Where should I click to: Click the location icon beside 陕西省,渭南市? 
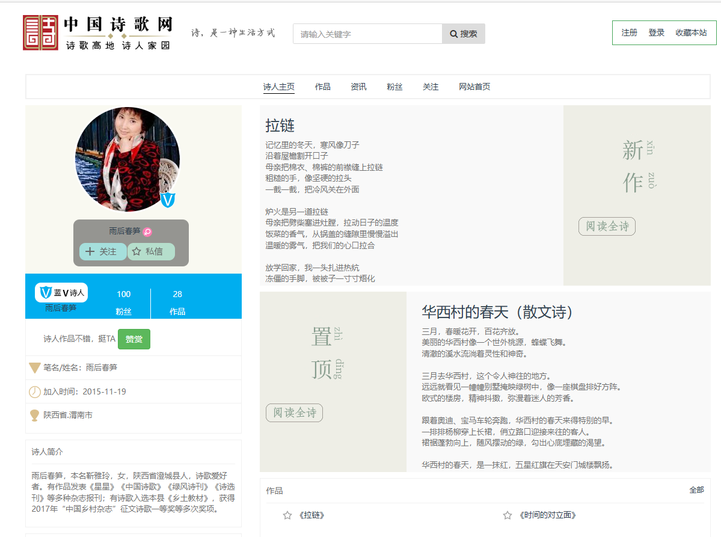pos(35,416)
